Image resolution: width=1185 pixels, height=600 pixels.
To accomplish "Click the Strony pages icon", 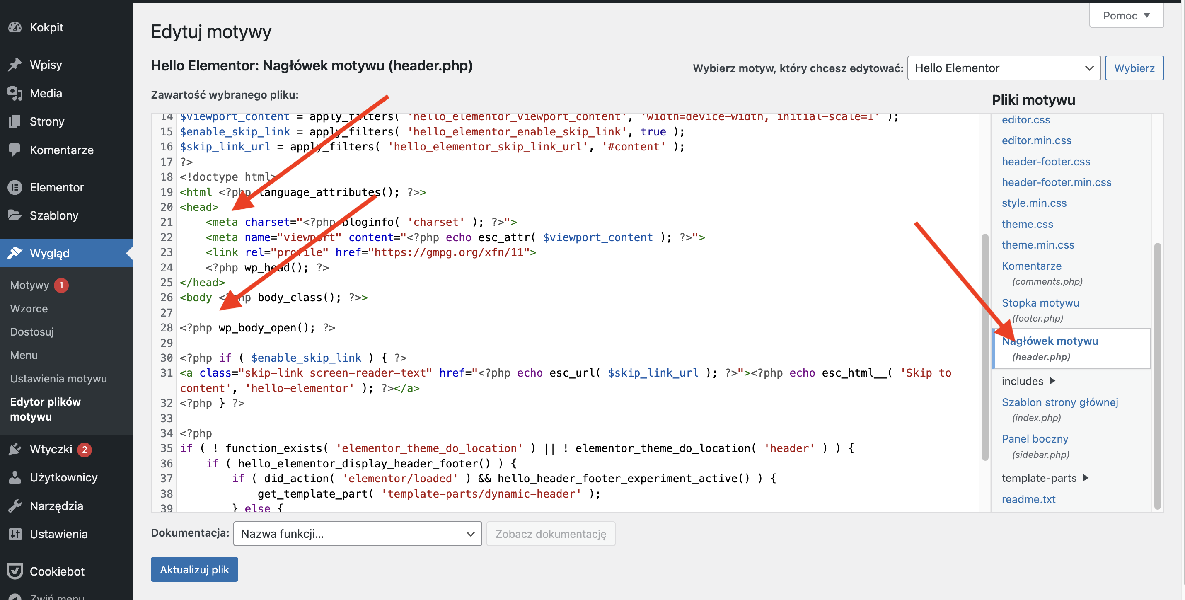I will tap(15, 121).
